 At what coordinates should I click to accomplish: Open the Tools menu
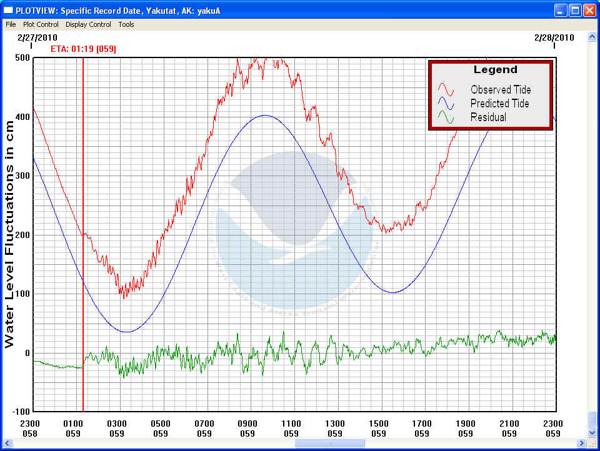point(126,24)
